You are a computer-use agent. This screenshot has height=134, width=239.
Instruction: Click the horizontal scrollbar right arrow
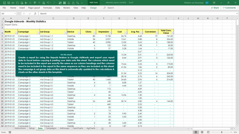pyautogui.click(x=234, y=129)
